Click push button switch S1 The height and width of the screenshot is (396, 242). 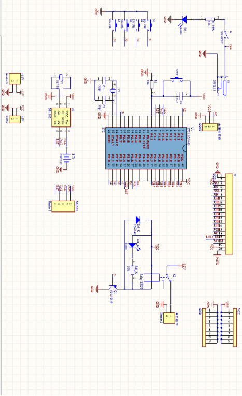[x=149, y=25]
